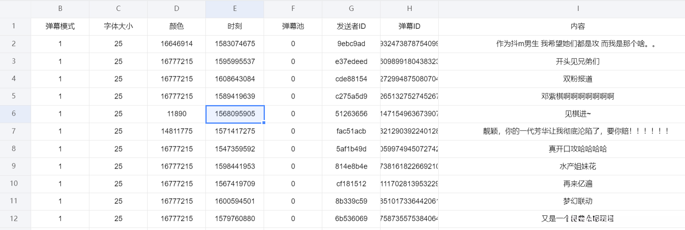Screen dimensions: 685x230
Task: Select the sender ID cell "fac51acb"
Action: [351, 131]
